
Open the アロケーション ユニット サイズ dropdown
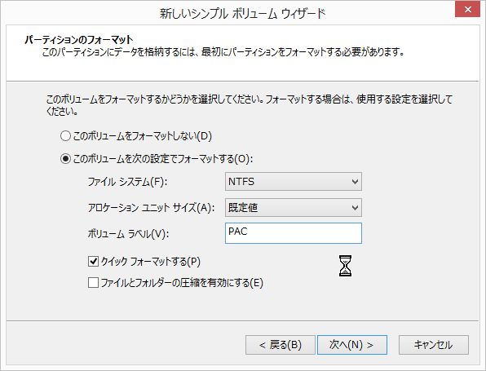(294, 208)
